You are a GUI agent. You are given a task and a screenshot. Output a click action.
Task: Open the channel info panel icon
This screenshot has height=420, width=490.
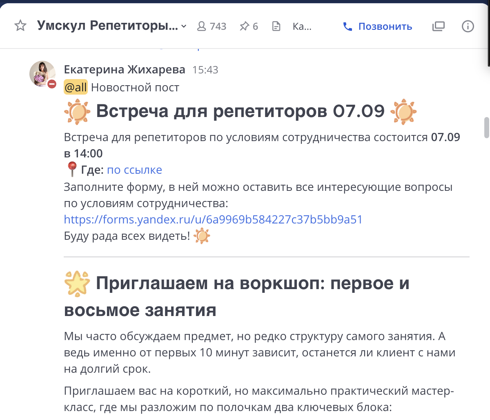468,27
